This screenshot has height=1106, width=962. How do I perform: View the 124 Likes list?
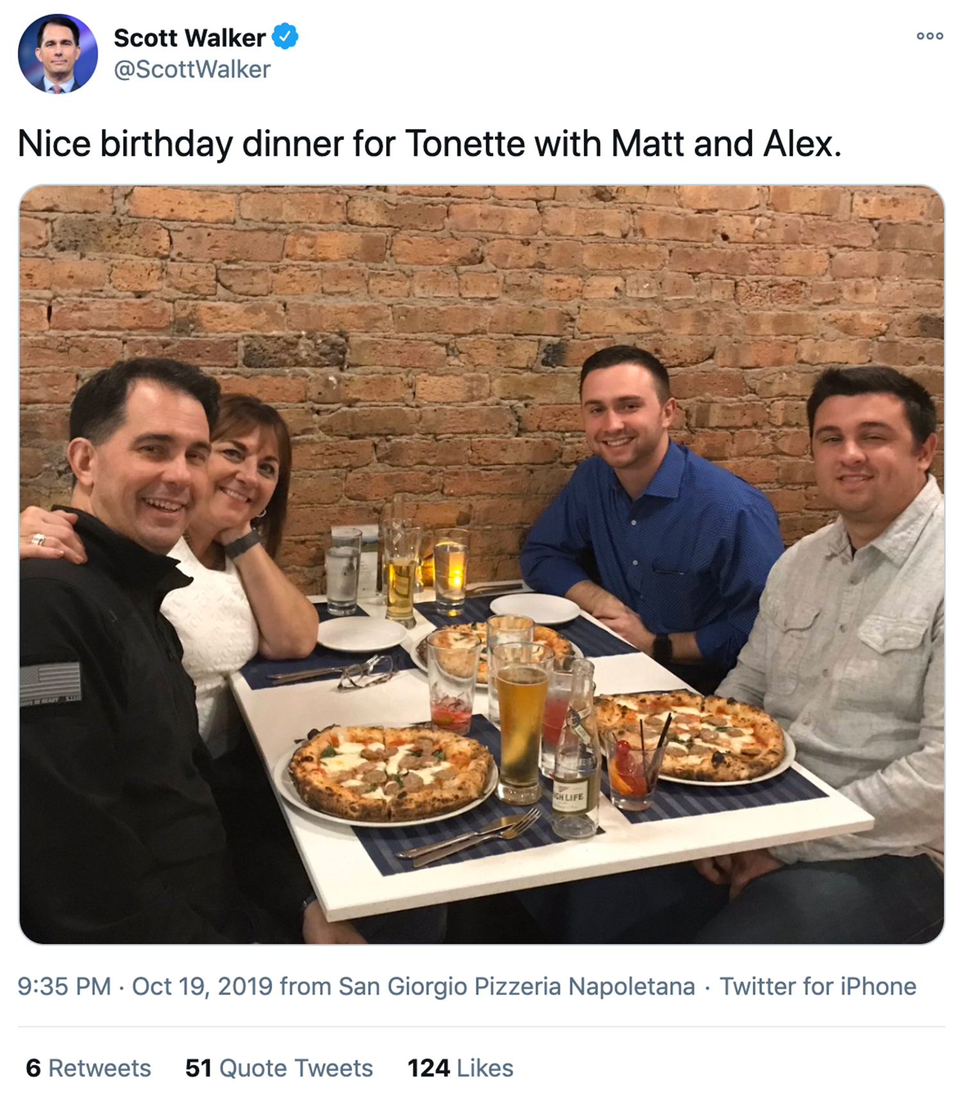(x=460, y=1068)
